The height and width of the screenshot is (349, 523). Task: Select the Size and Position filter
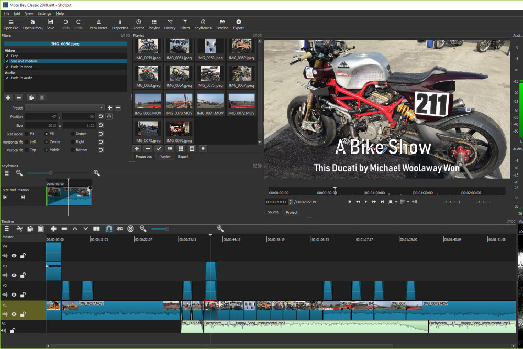tap(65, 61)
